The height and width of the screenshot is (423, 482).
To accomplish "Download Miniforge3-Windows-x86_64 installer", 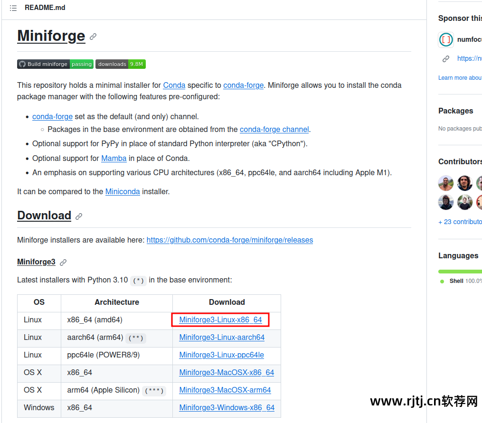I will coord(227,407).
